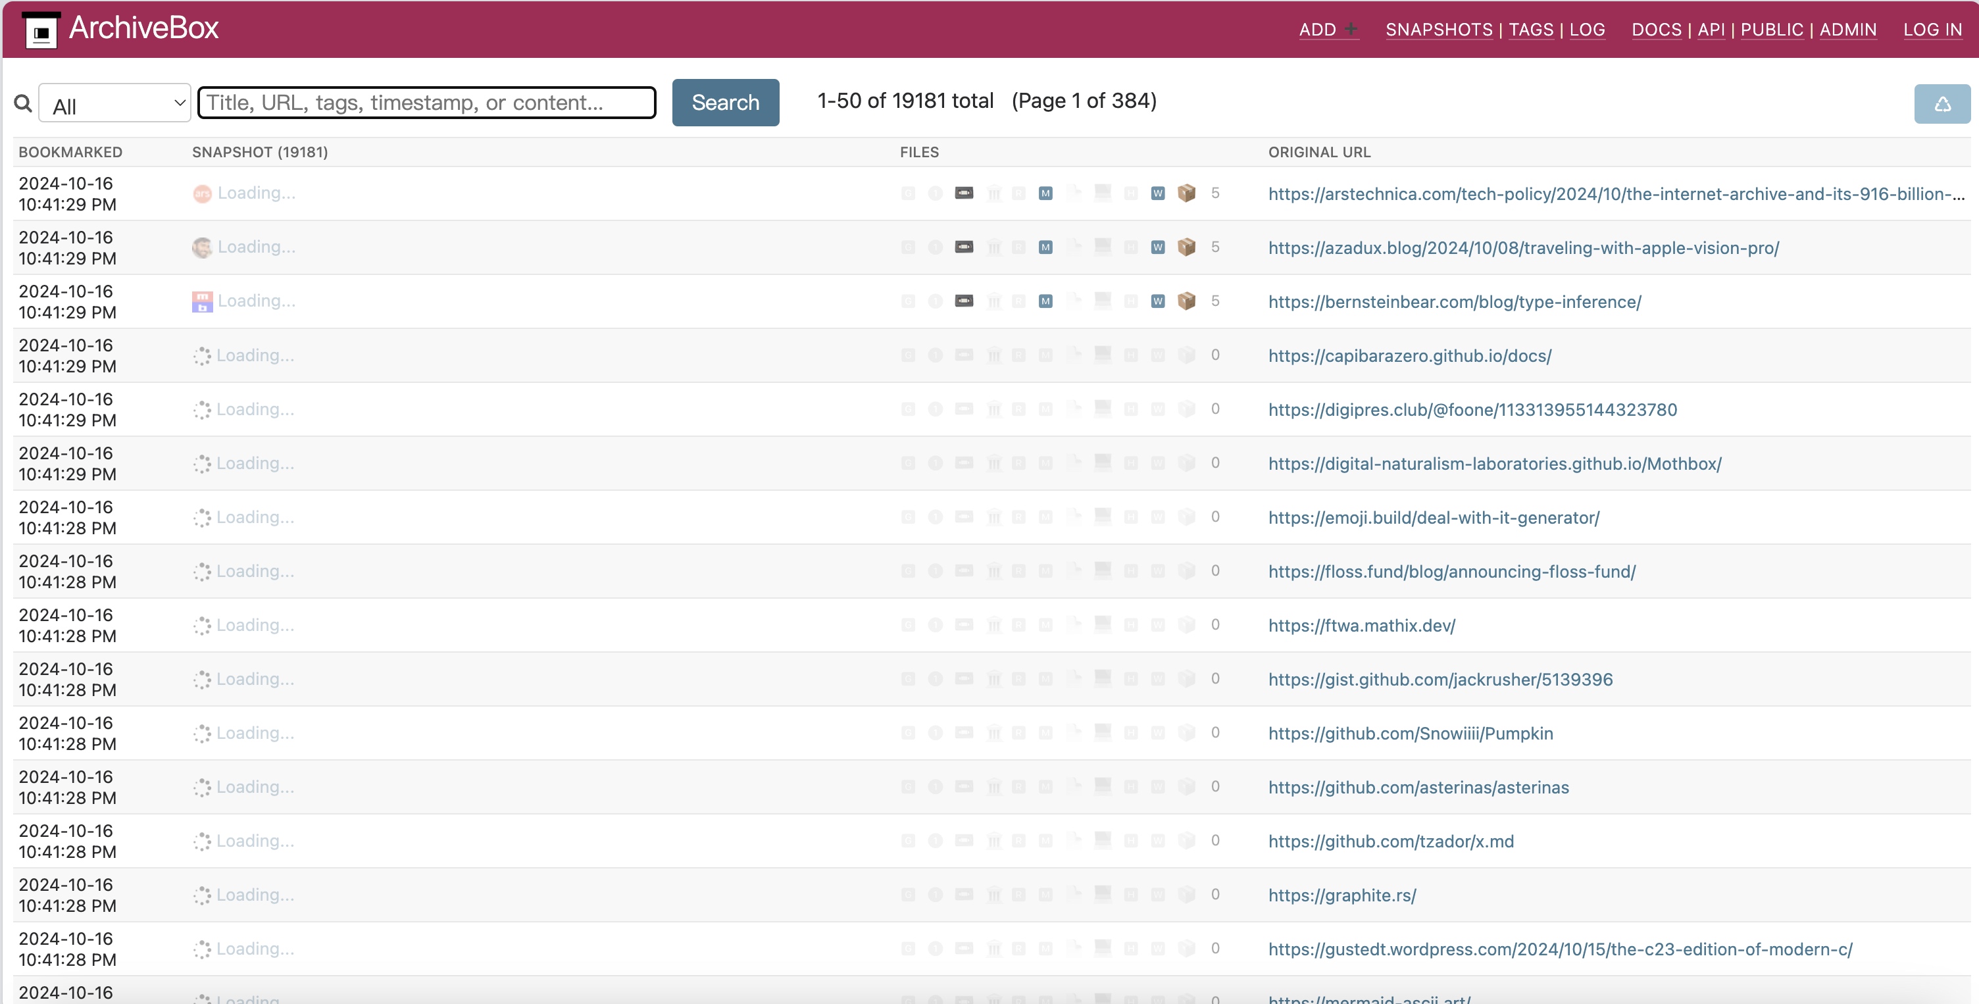Open WARC package box icon for azadux.blog row

click(x=1186, y=247)
